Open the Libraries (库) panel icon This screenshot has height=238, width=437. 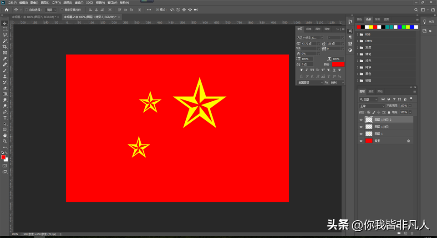425,31
